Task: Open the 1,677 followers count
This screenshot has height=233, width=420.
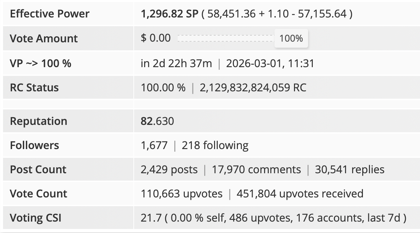Action: pyautogui.click(x=154, y=145)
